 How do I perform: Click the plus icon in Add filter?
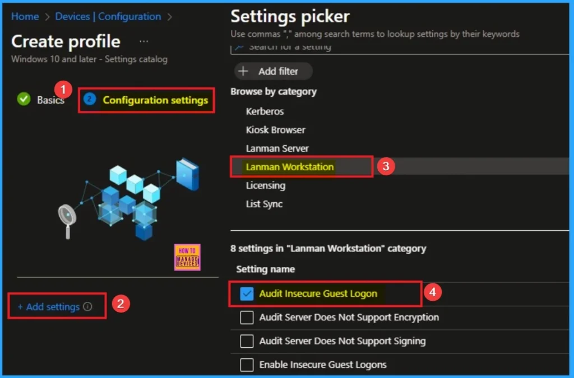point(243,71)
